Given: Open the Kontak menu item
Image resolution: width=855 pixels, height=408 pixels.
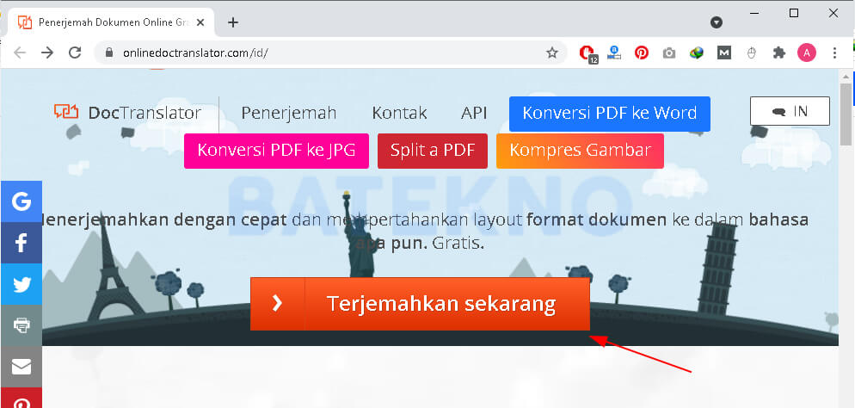Looking at the screenshot, I should pos(399,113).
